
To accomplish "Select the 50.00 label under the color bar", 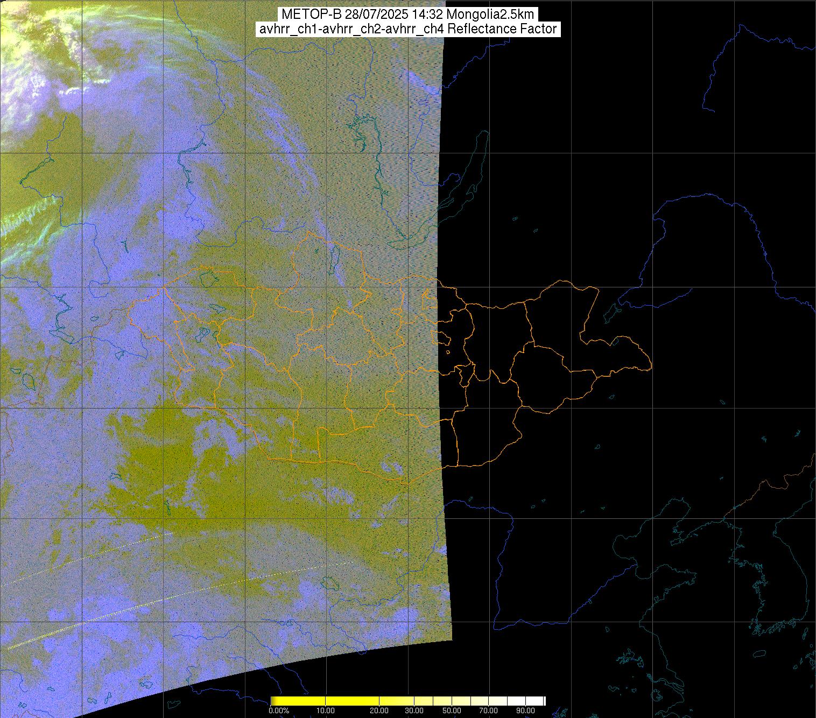I will [x=452, y=711].
